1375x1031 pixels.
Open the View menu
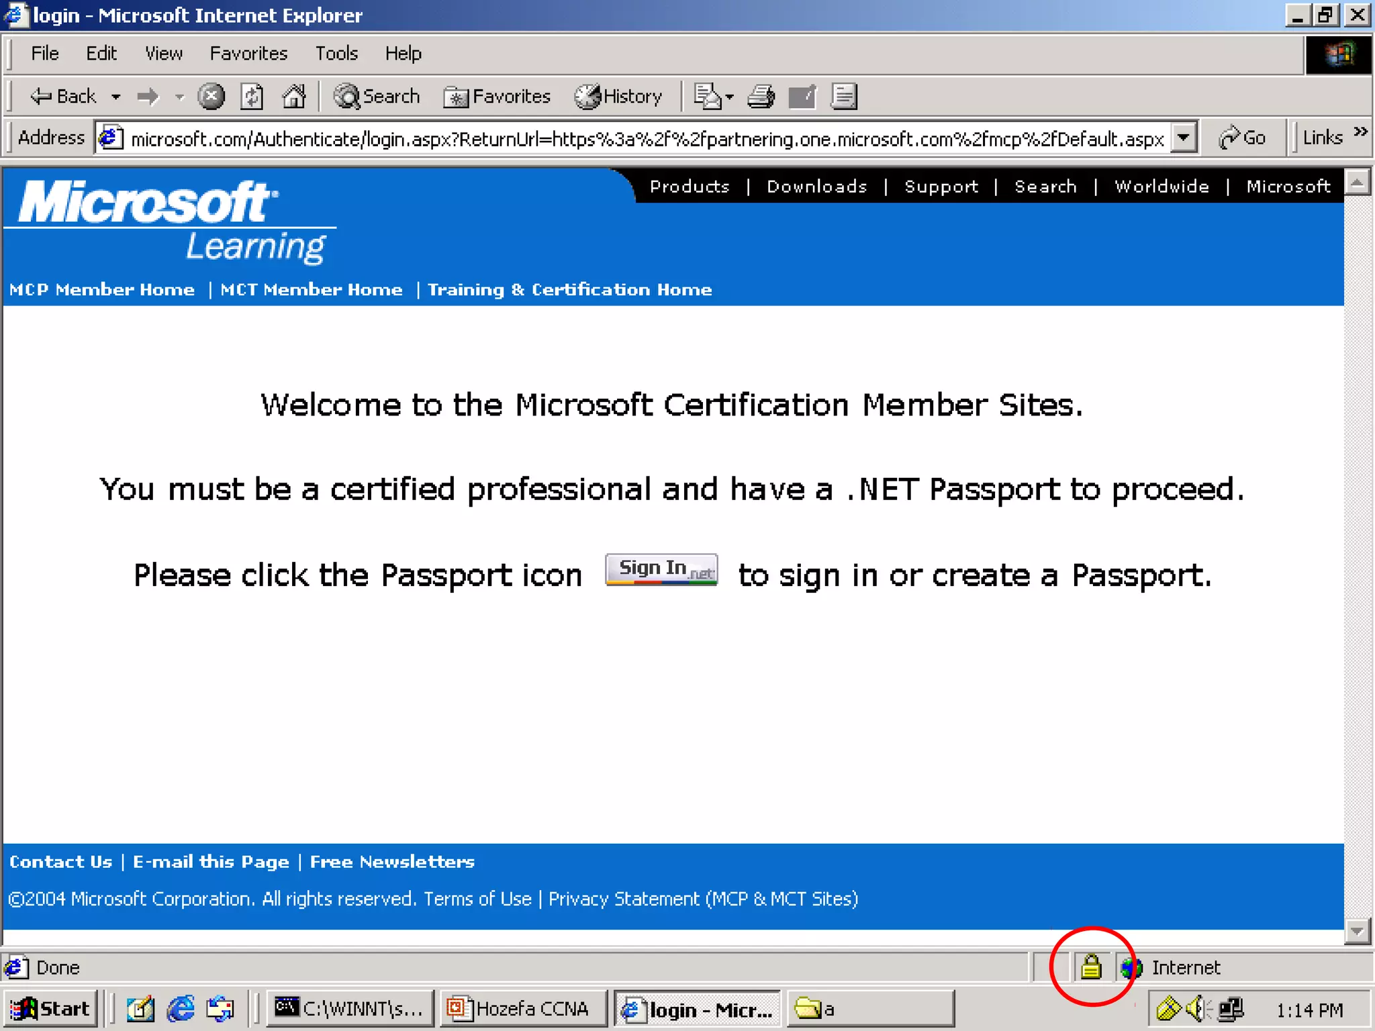point(164,54)
